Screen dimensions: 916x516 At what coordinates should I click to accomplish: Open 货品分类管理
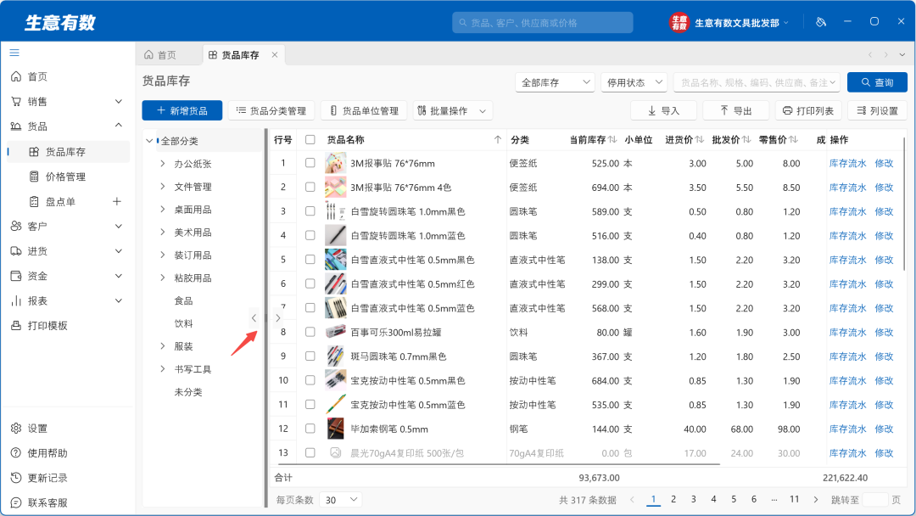click(x=271, y=110)
